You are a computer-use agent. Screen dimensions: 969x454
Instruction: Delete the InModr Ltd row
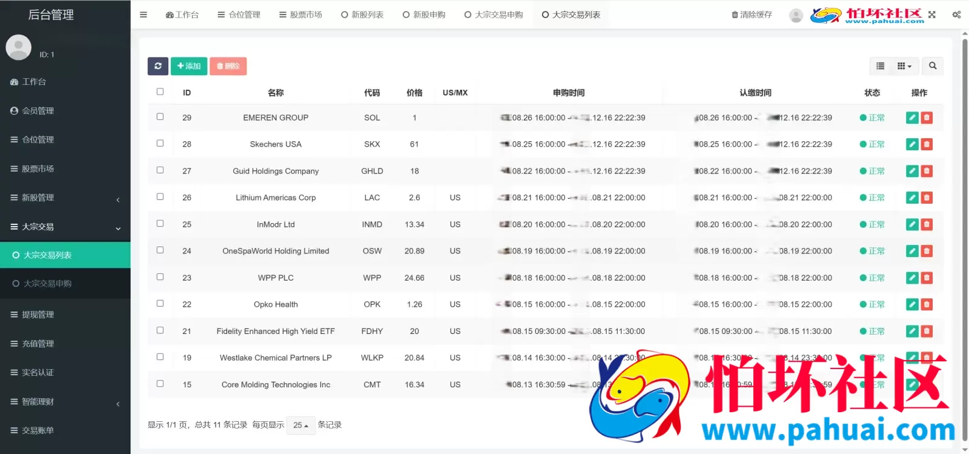(x=927, y=224)
